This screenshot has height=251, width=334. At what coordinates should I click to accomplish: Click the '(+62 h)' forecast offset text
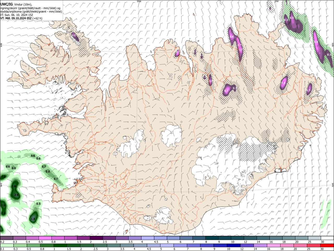point(38,18)
